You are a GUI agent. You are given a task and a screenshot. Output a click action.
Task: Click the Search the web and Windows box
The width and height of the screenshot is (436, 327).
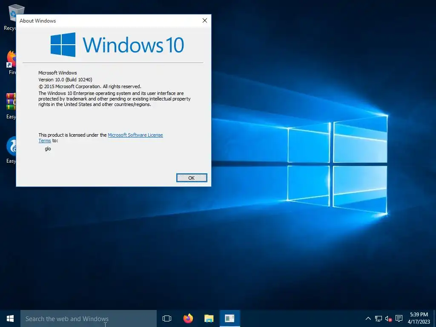pos(89,318)
